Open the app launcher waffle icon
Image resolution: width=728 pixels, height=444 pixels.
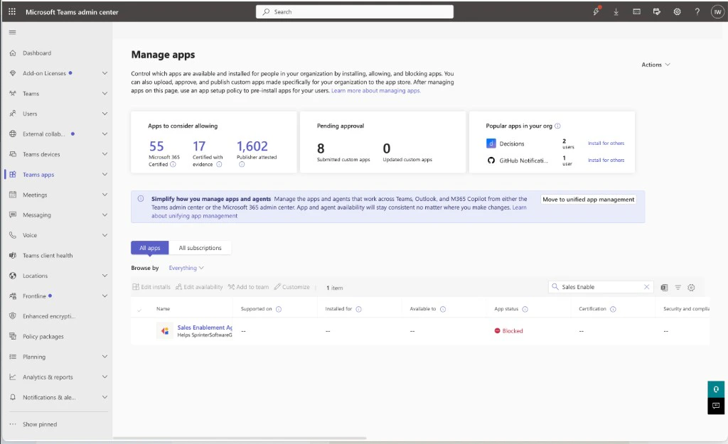pos(12,11)
